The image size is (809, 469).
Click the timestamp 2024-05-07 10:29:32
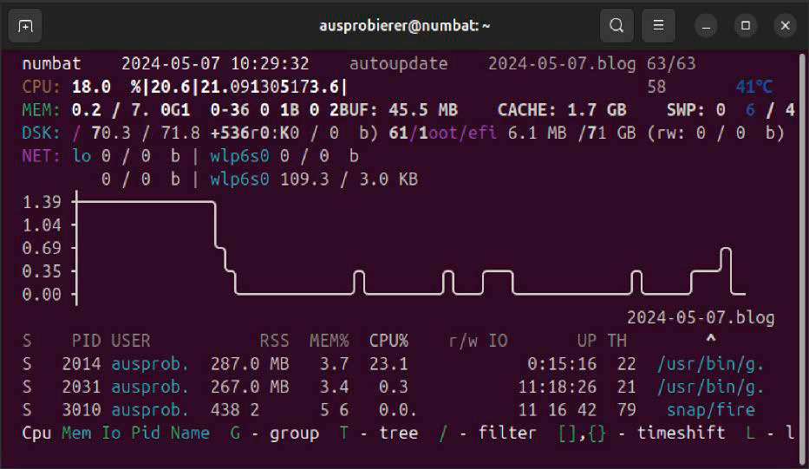point(215,63)
